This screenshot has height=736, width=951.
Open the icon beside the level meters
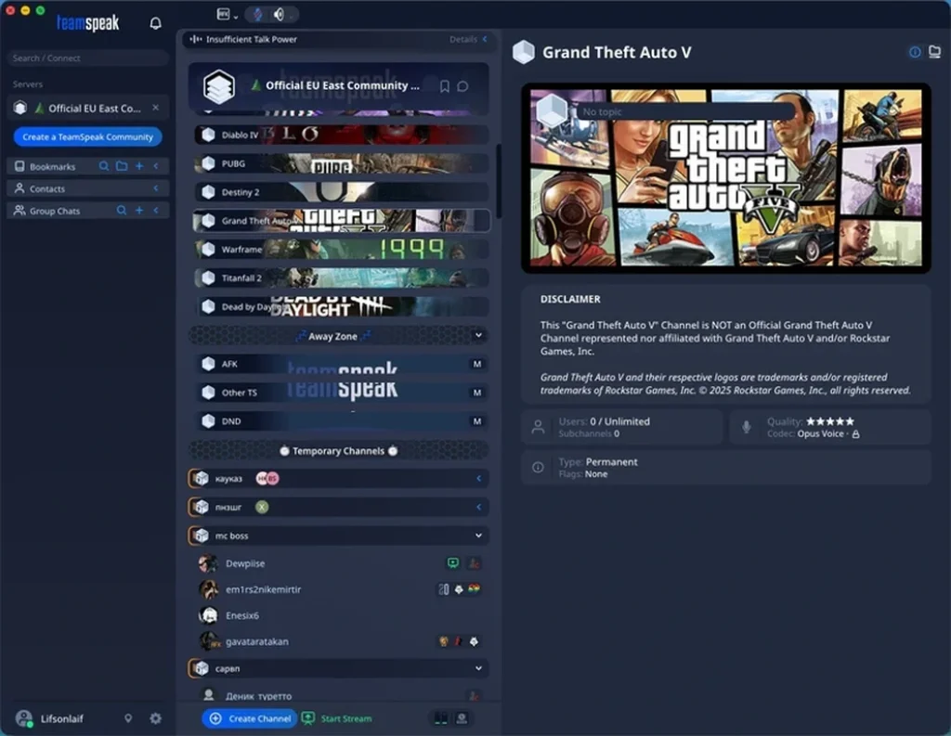coord(462,718)
